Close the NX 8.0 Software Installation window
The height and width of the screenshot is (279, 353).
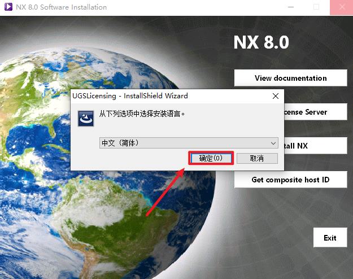tap(342, 7)
